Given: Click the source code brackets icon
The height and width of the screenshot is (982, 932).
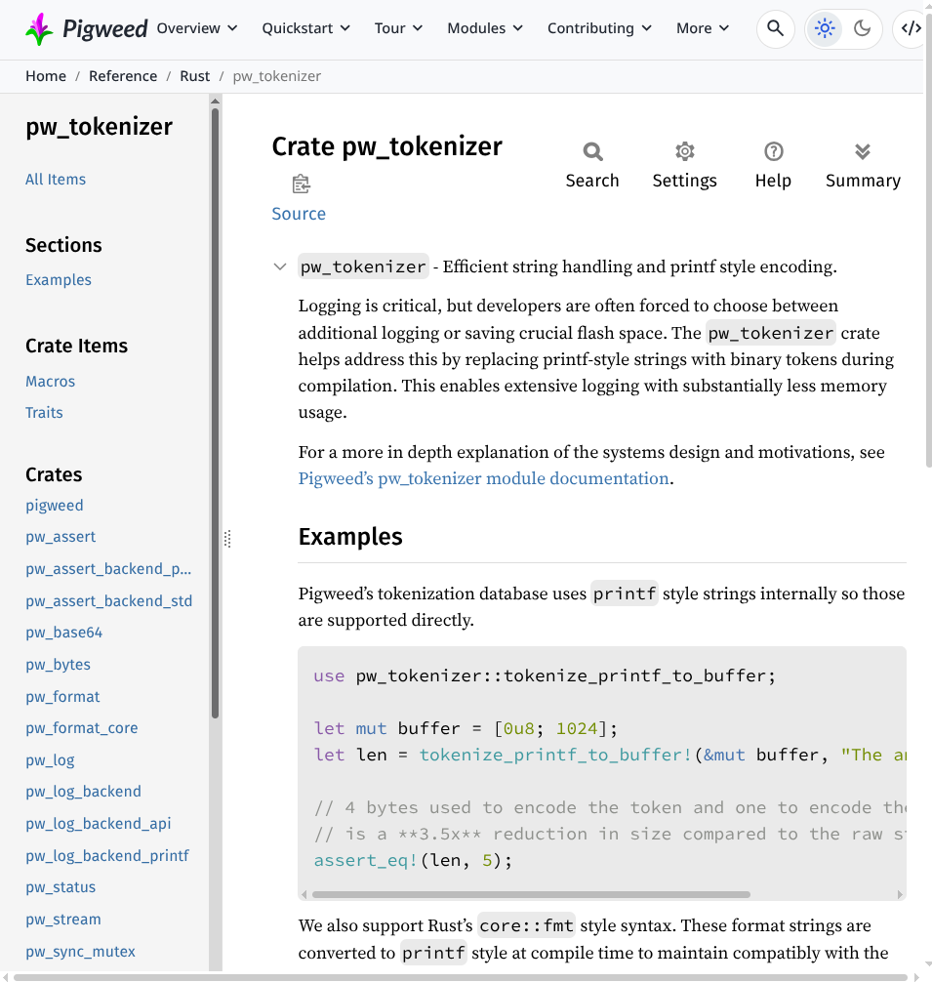Looking at the screenshot, I should pos(911,29).
